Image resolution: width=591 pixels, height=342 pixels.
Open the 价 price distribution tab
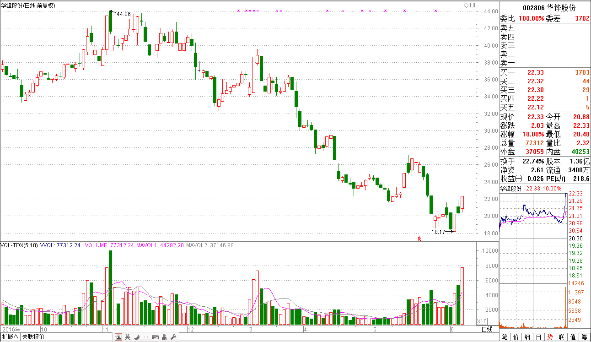(516, 337)
